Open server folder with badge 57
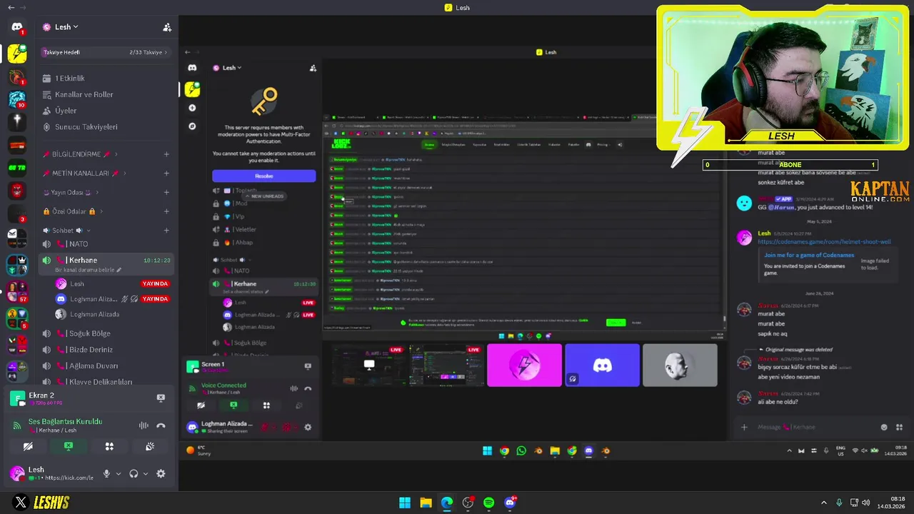Viewport: 914px width, 514px height. (17, 291)
